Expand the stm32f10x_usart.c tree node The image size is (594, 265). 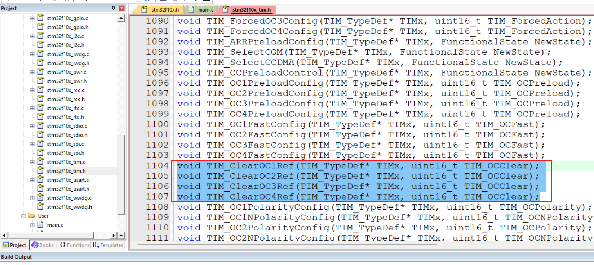(x=32, y=180)
